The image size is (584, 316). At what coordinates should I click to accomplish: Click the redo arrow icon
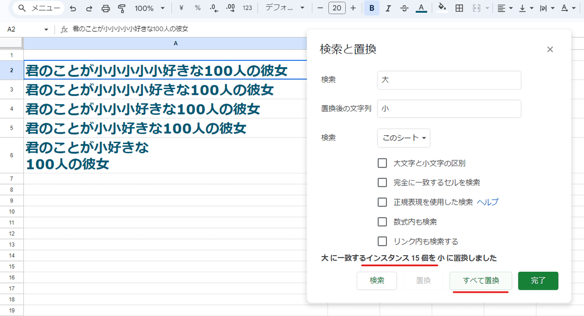coord(89,8)
